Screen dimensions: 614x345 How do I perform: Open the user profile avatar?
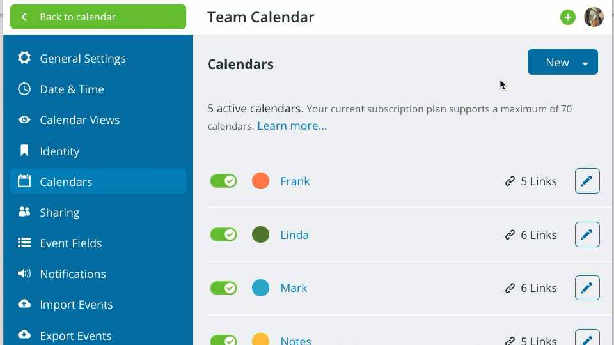pyautogui.click(x=594, y=17)
